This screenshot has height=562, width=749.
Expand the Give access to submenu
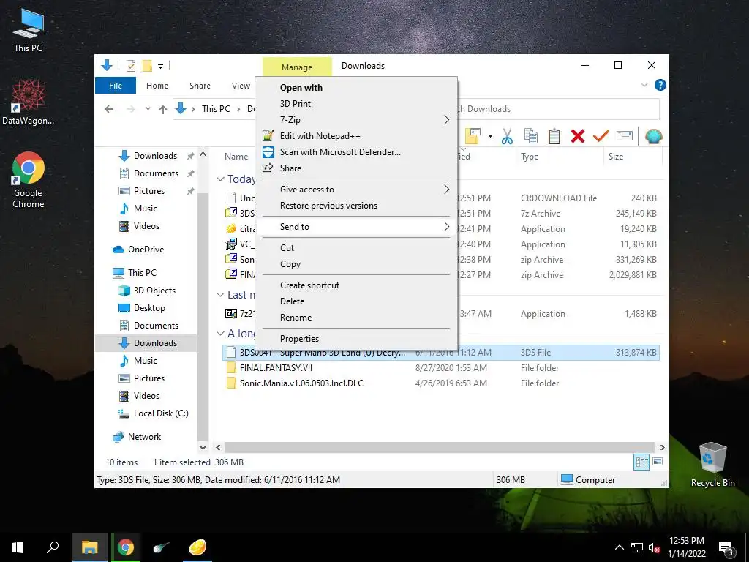[355, 190]
